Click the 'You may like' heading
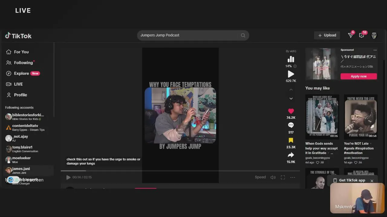Viewport: 387px width, 217px height. 317,88
